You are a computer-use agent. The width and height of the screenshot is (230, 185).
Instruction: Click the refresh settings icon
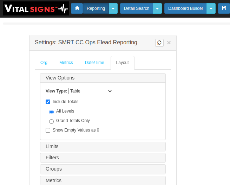pyautogui.click(x=159, y=43)
